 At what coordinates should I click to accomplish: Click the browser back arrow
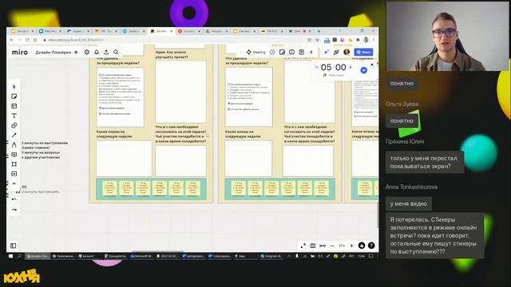(x=12, y=40)
